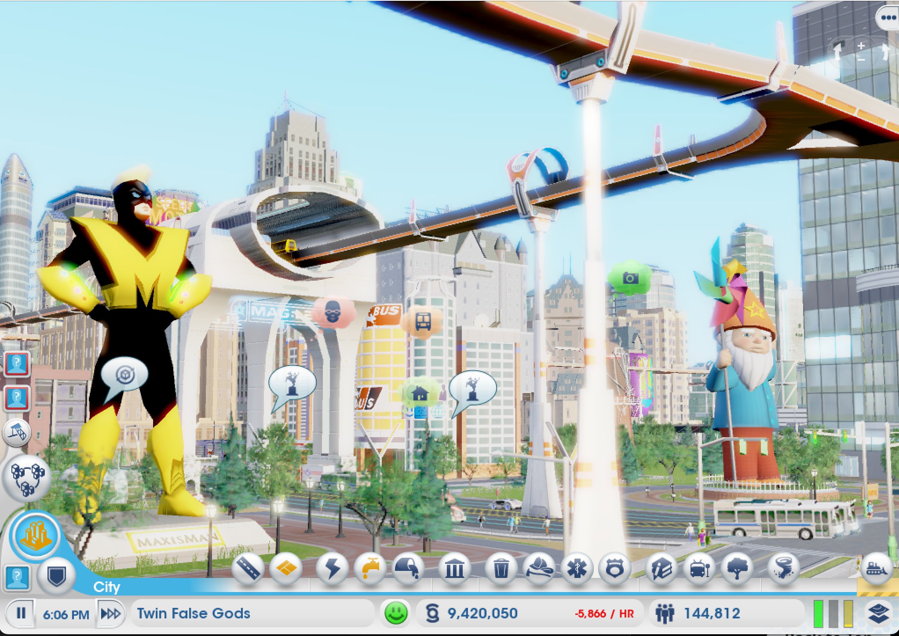This screenshot has width=899, height=636.
Task: Open the Power lightning bolt menu
Action: [332, 568]
